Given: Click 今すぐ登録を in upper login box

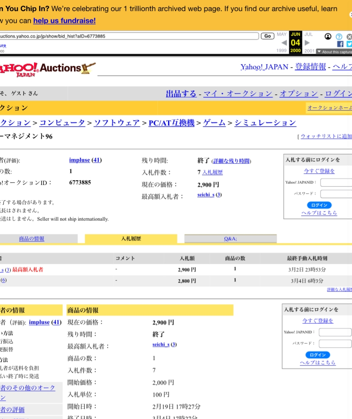Looking at the screenshot, I should click(x=319, y=171).
